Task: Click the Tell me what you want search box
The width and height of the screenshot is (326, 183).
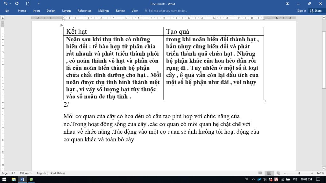Action: pyautogui.click(x=167, y=10)
